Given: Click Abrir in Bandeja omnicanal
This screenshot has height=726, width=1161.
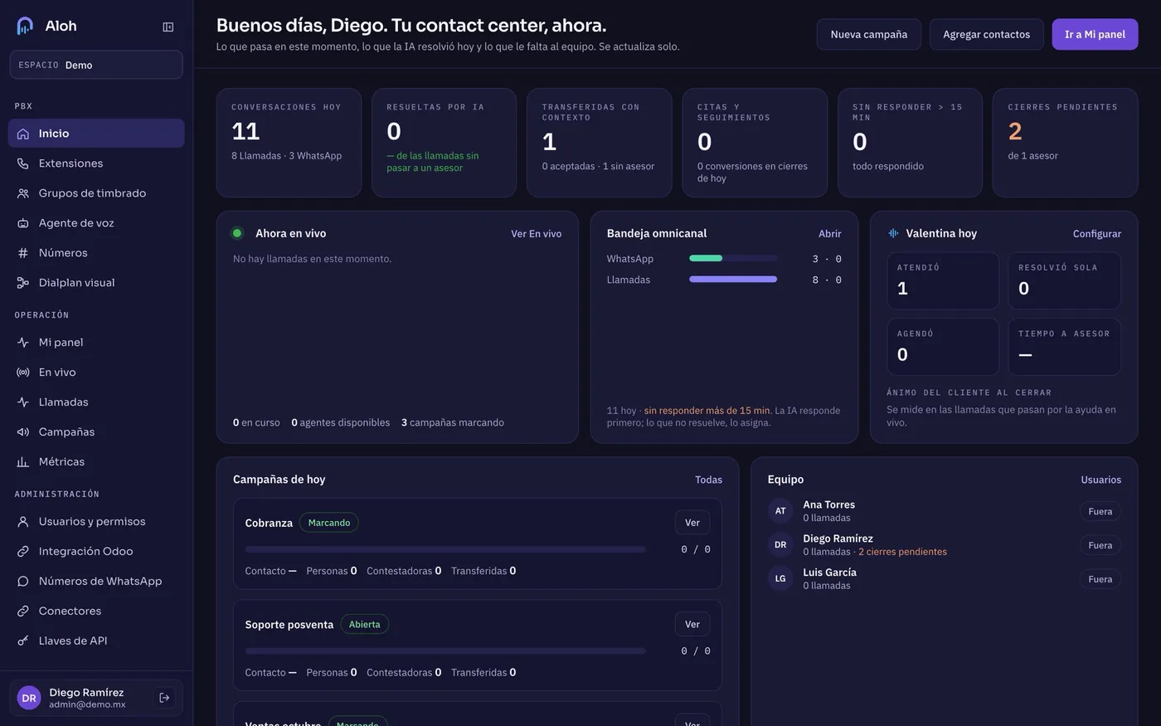Looking at the screenshot, I should pos(830,234).
